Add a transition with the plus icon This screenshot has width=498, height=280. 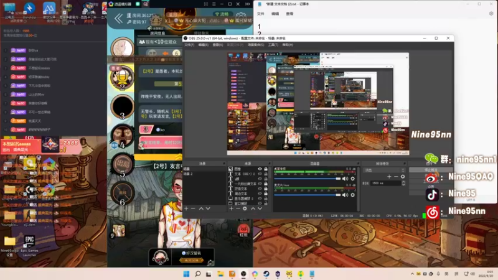(389, 177)
